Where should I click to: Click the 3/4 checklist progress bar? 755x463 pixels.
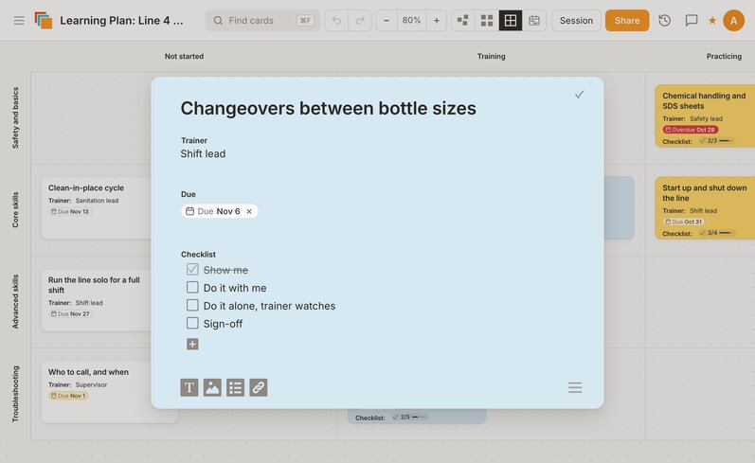point(716,233)
